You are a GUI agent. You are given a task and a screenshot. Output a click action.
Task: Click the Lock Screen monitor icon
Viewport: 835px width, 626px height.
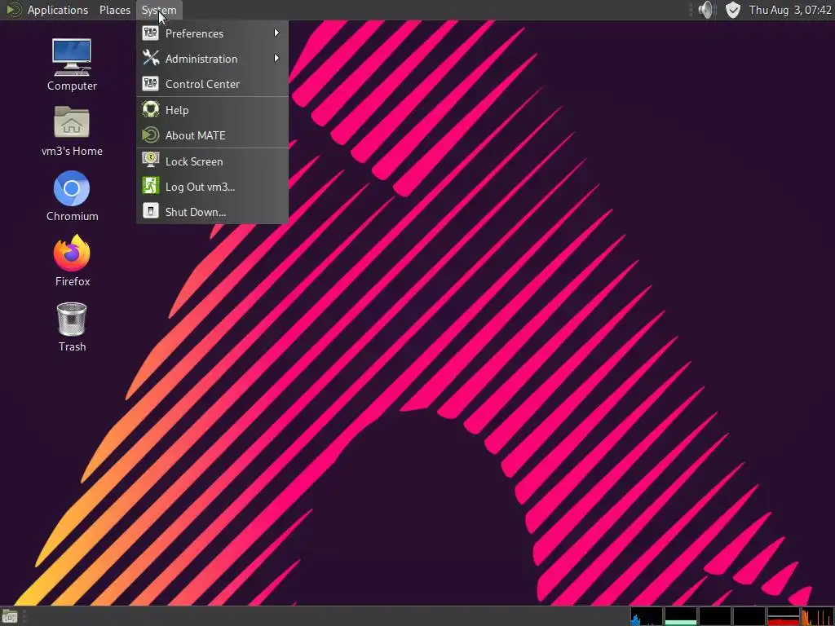(x=151, y=161)
